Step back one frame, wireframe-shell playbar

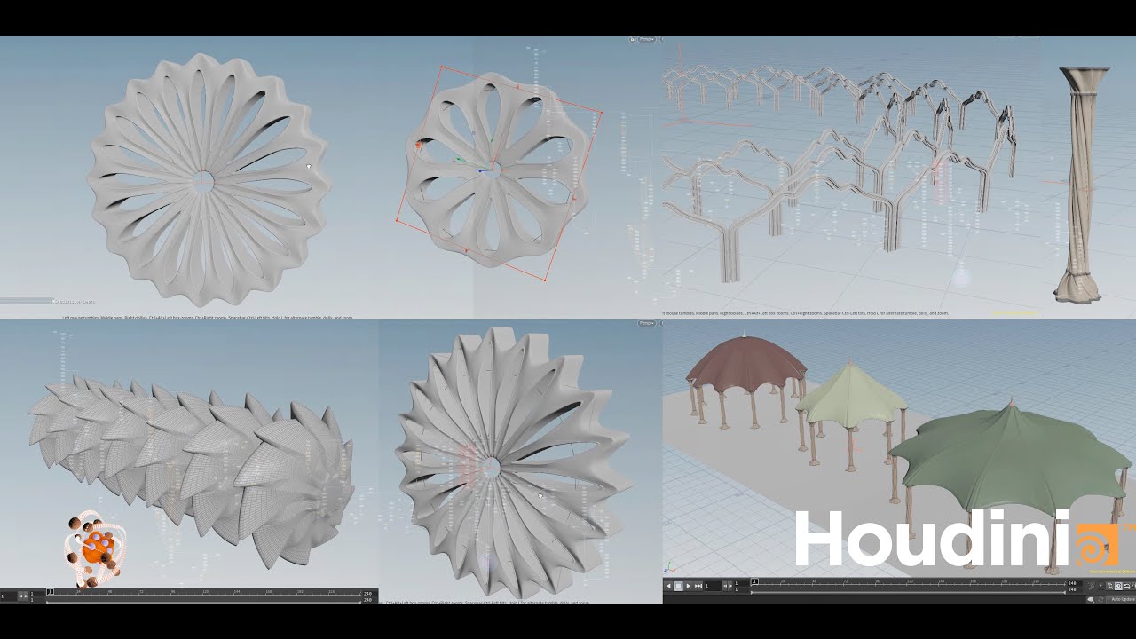(20, 596)
